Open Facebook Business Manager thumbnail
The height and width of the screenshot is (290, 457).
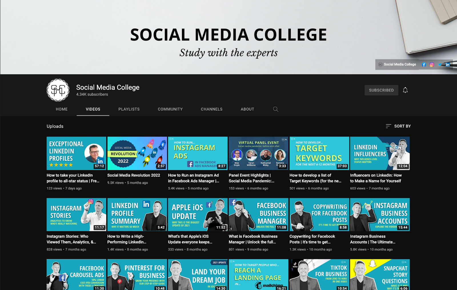click(258, 215)
